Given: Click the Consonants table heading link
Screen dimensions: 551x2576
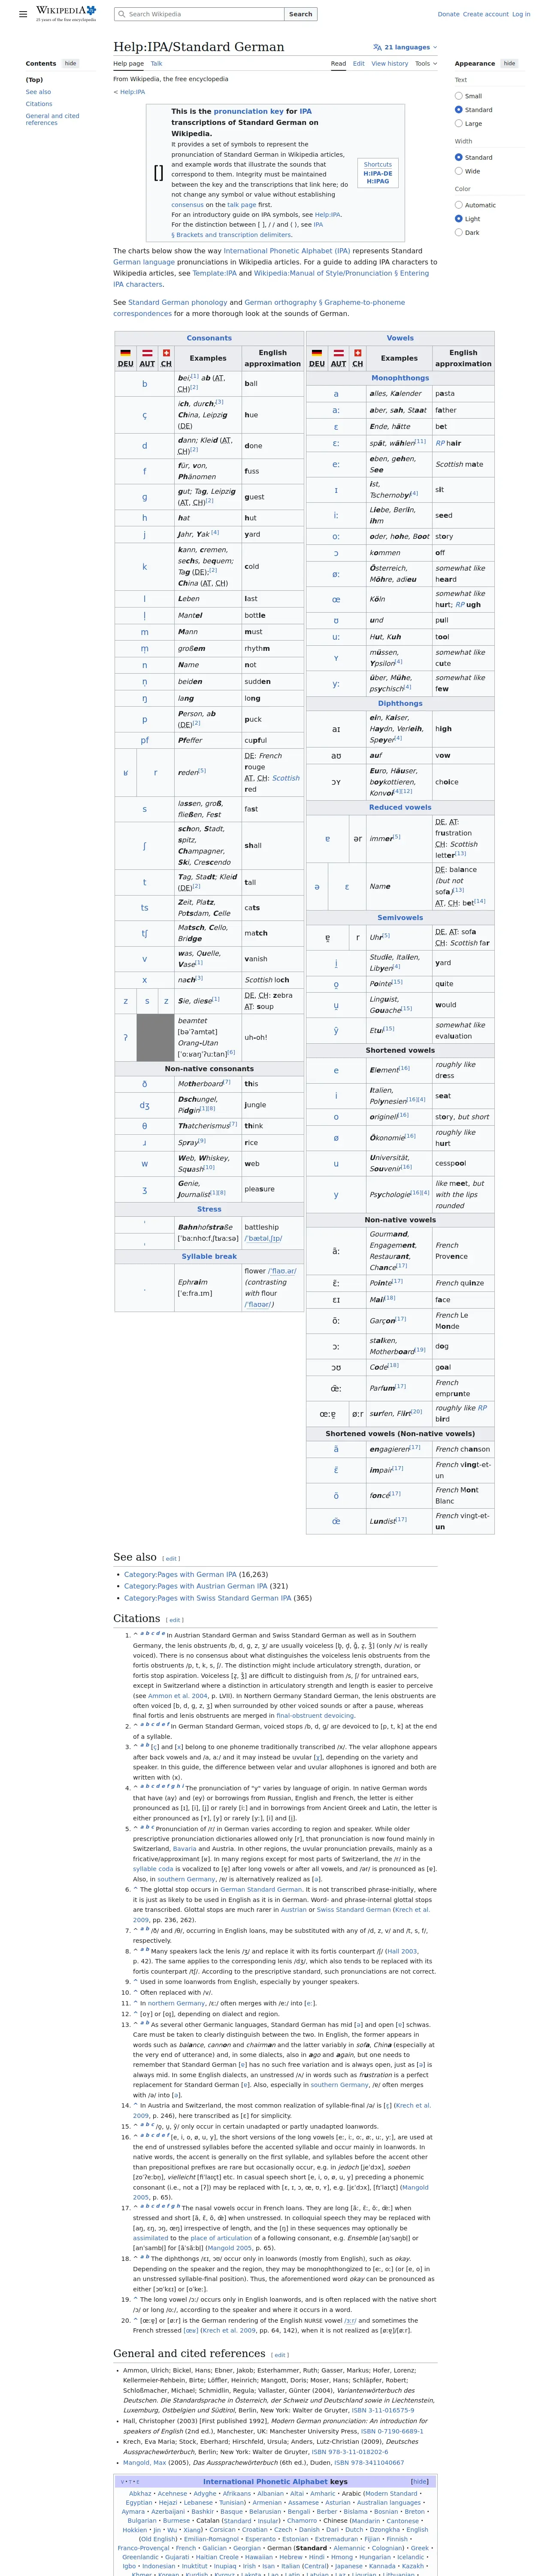Looking at the screenshot, I should click(x=208, y=338).
